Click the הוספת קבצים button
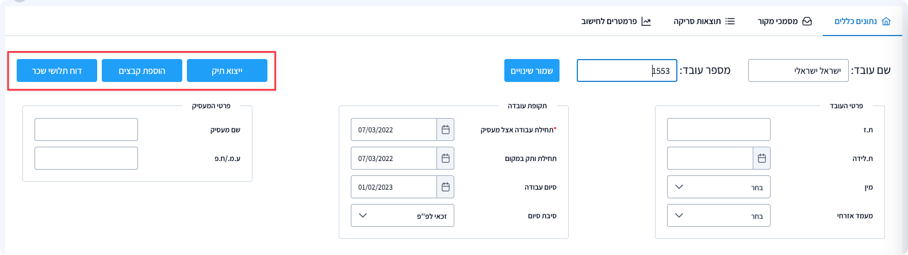Viewport: 908px width, 255px height. [x=142, y=70]
